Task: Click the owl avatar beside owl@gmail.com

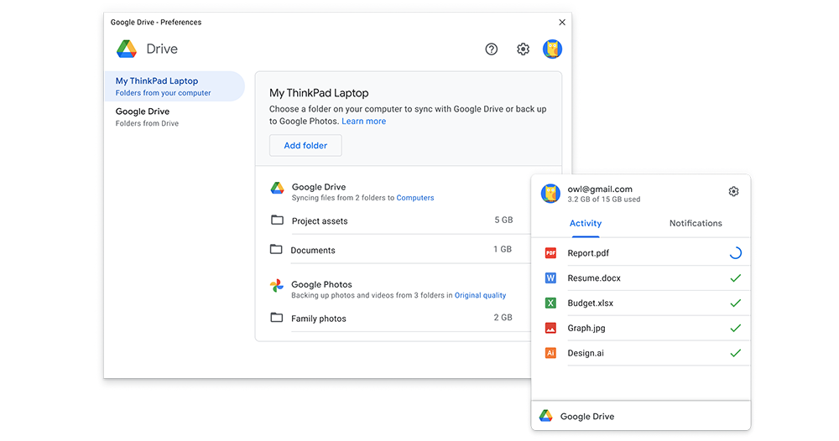Action: [x=550, y=193]
